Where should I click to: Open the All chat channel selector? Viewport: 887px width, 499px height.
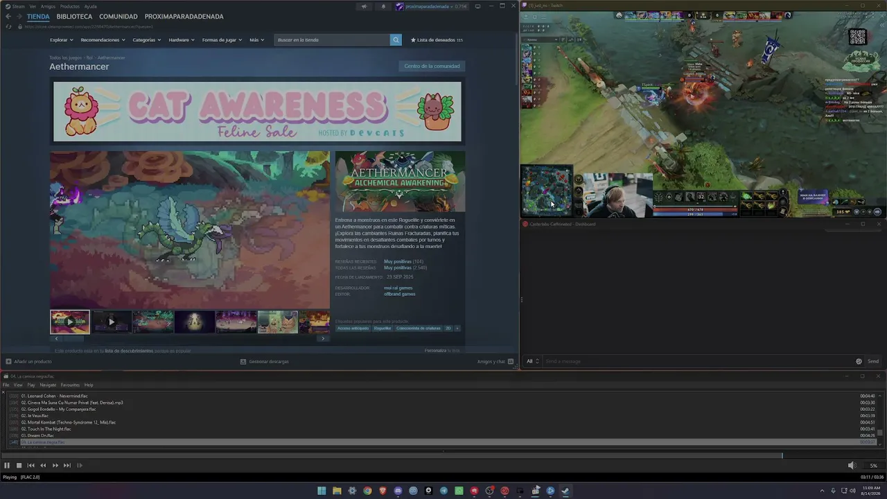(x=533, y=361)
